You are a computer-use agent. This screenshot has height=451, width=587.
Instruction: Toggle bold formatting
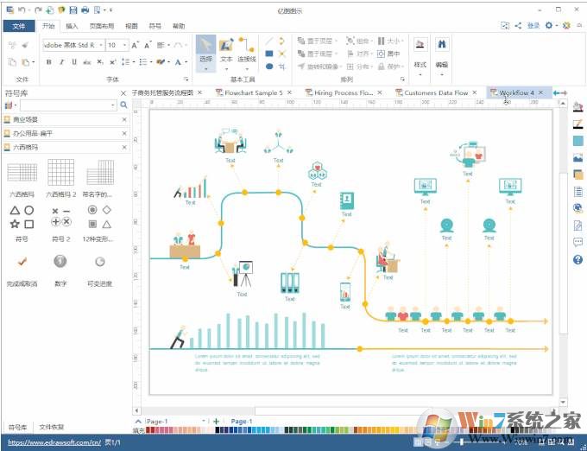[48, 62]
